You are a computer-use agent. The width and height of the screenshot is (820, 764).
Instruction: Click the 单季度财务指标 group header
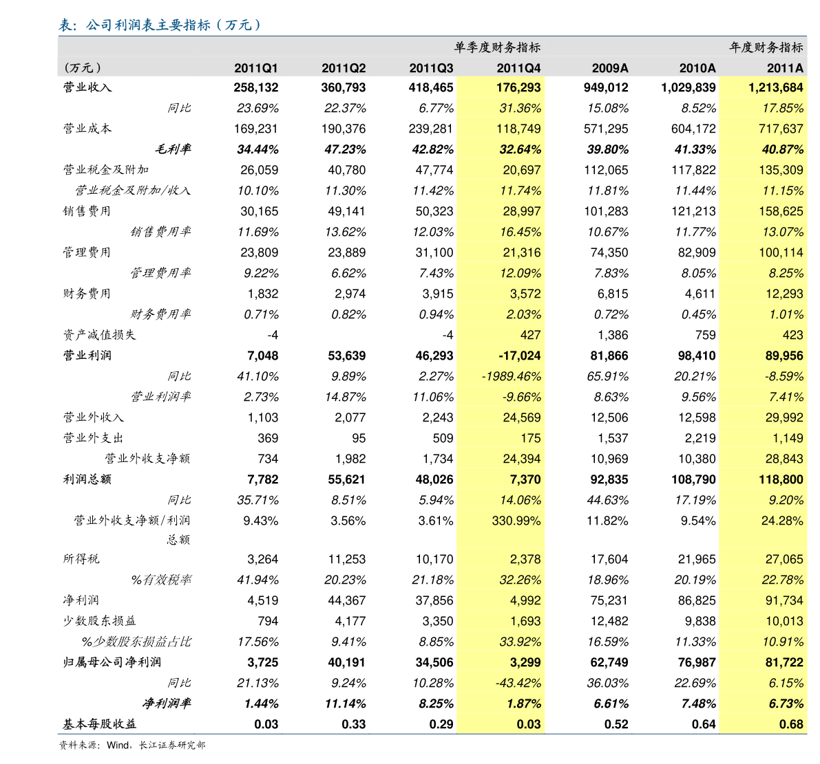(497, 47)
